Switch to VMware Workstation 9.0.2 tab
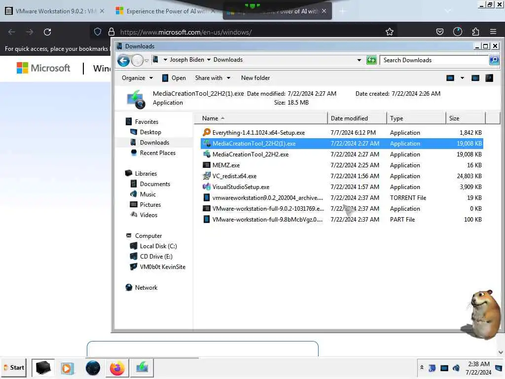 click(55, 11)
